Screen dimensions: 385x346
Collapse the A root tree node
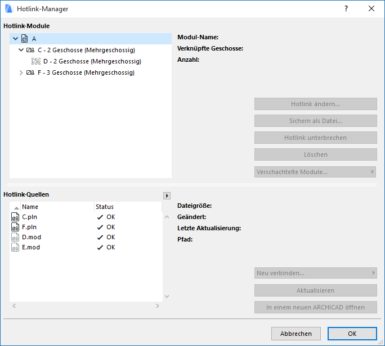coord(15,39)
